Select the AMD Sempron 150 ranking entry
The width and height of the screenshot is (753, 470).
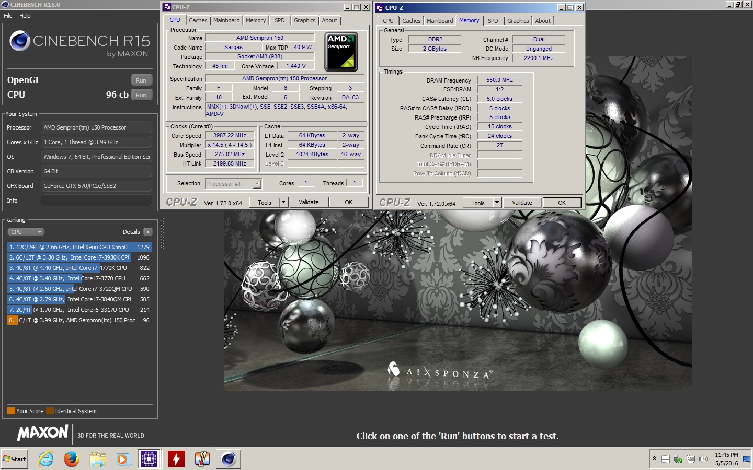79,320
